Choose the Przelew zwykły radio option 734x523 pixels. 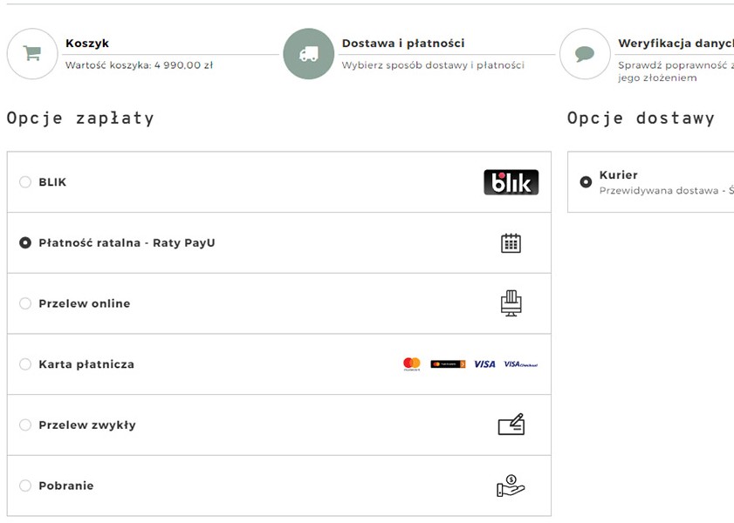pos(25,425)
